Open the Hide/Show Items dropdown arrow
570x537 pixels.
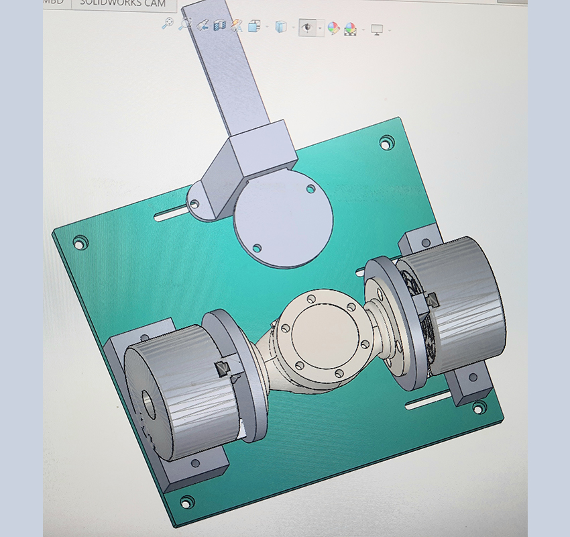click(320, 29)
